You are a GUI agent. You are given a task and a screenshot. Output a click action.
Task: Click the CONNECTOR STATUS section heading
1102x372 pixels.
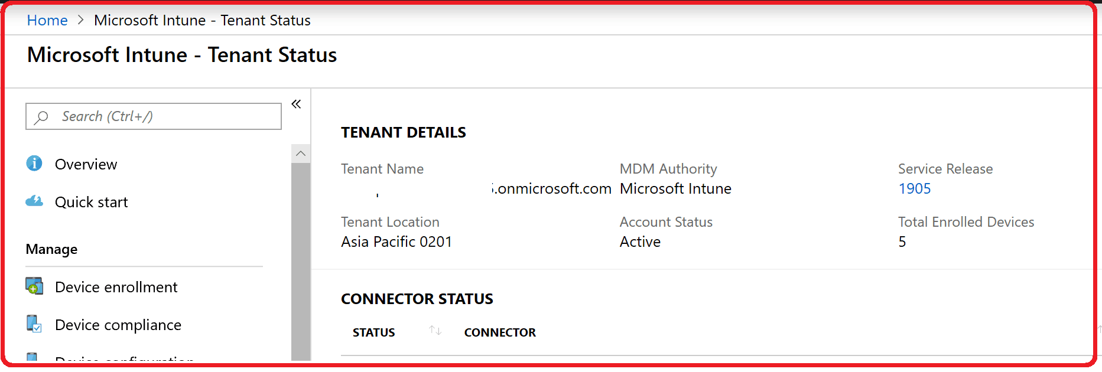pyautogui.click(x=417, y=299)
